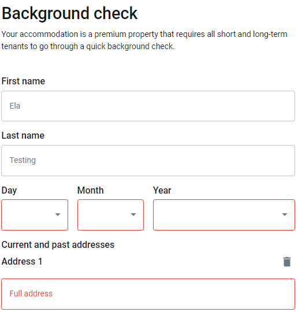The image size is (298, 312).
Task: Click the Background check page title
Action: coord(70,13)
